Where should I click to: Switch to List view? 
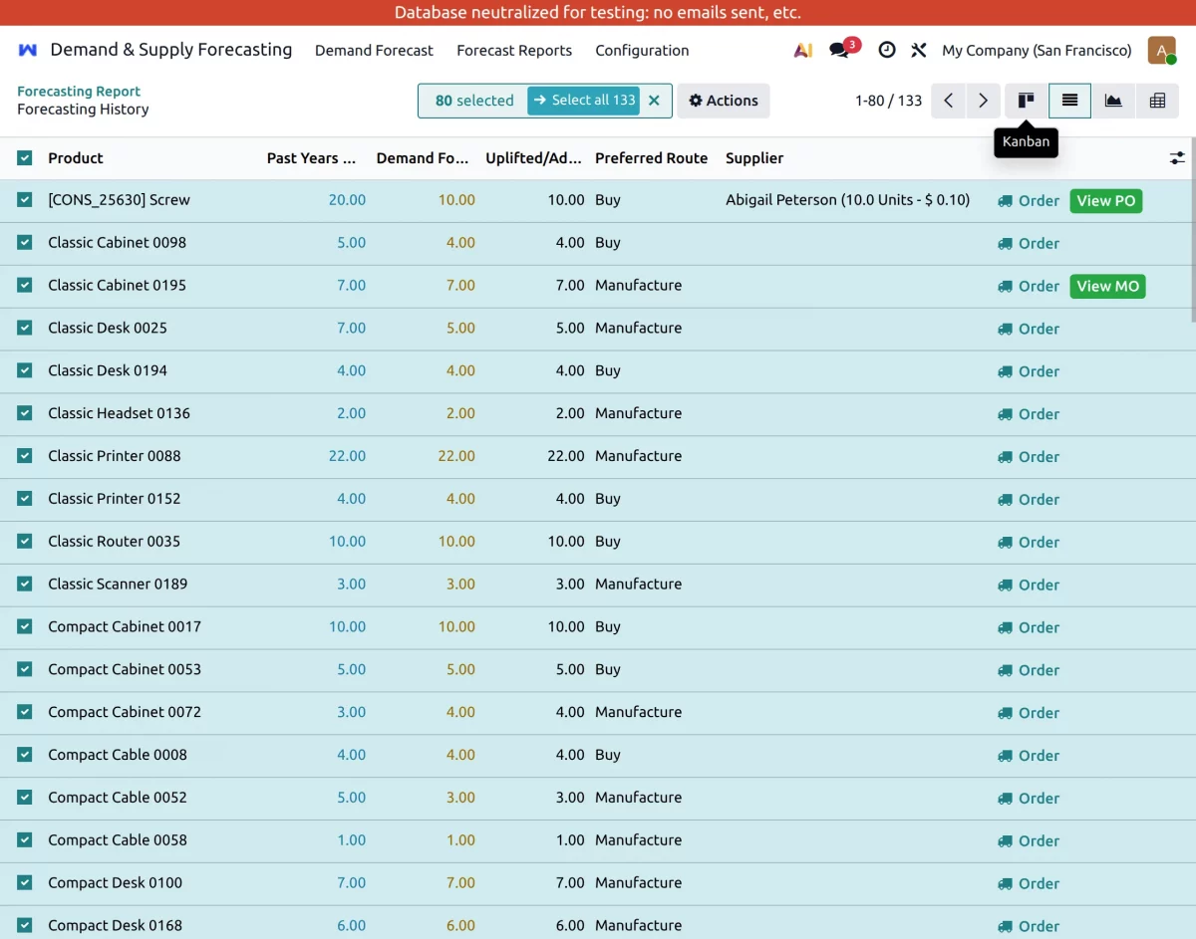pyautogui.click(x=1069, y=101)
